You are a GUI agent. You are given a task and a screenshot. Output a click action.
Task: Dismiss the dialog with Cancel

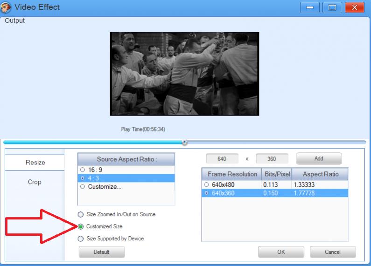[333, 252]
